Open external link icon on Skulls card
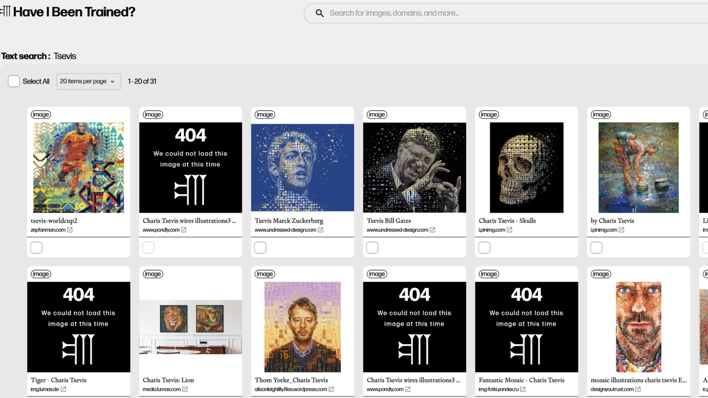 coord(509,230)
